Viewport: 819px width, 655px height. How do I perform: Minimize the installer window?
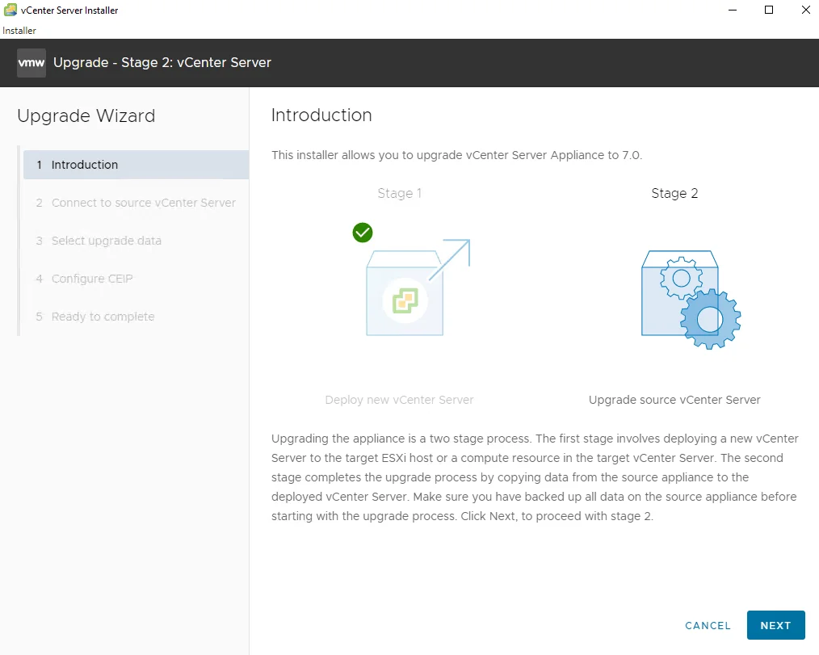(x=733, y=10)
